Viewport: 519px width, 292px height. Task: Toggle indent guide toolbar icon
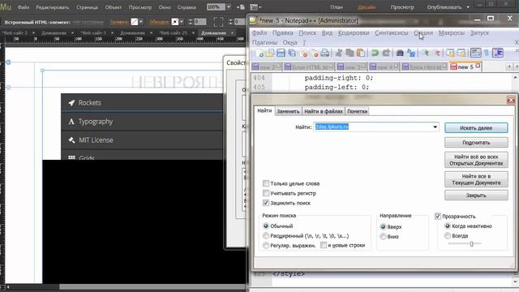pos(498,53)
